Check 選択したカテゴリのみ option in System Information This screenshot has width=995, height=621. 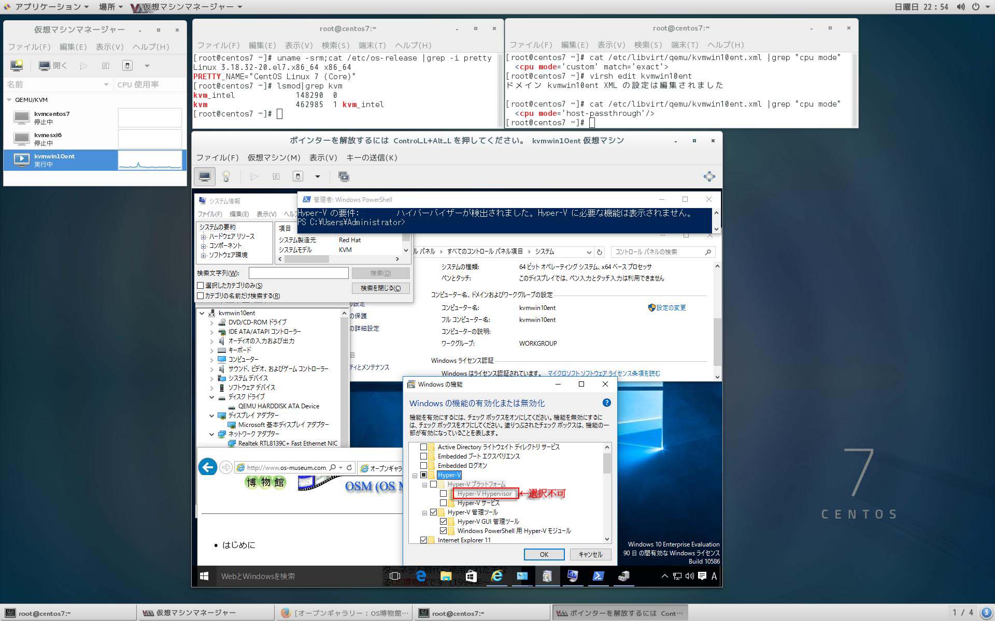pyautogui.click(x=201, y=286)
